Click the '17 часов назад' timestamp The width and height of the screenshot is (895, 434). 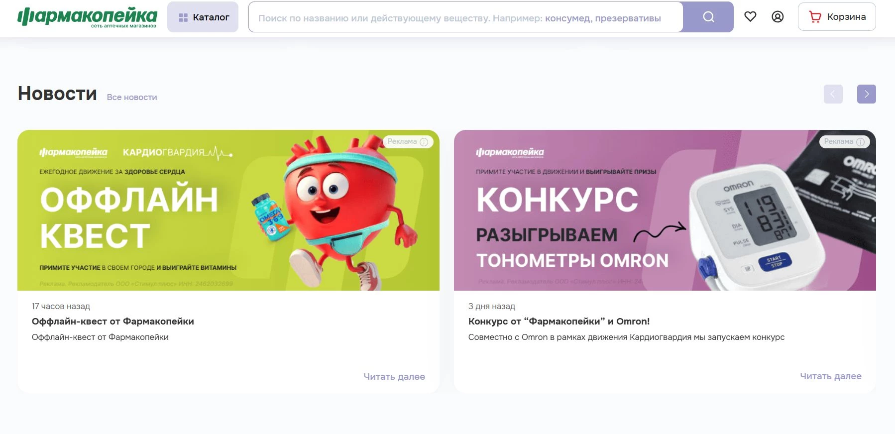click(x=61, y=306)
